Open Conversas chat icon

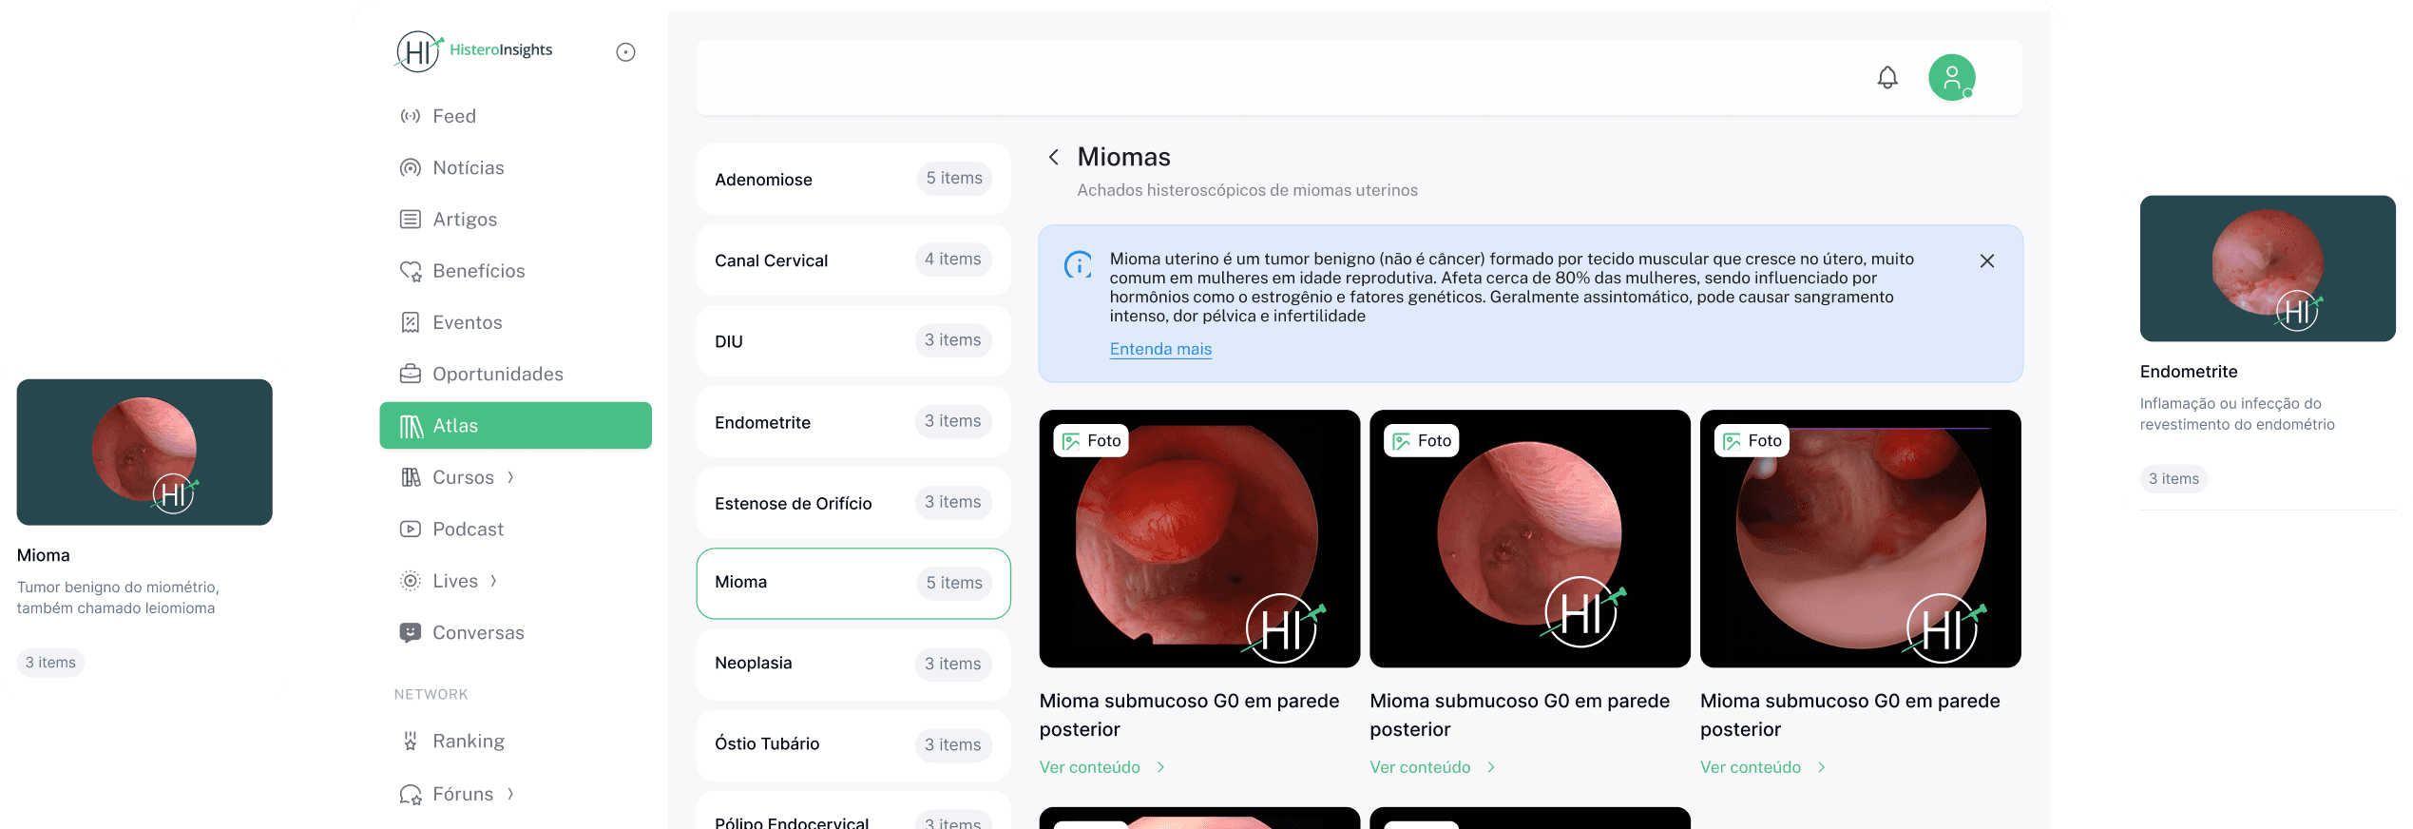[410, 632]
